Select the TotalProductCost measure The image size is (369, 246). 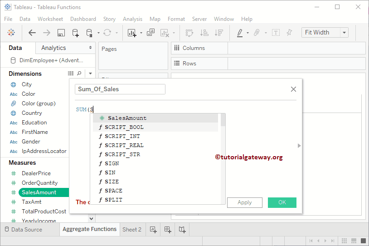(44, 212)
